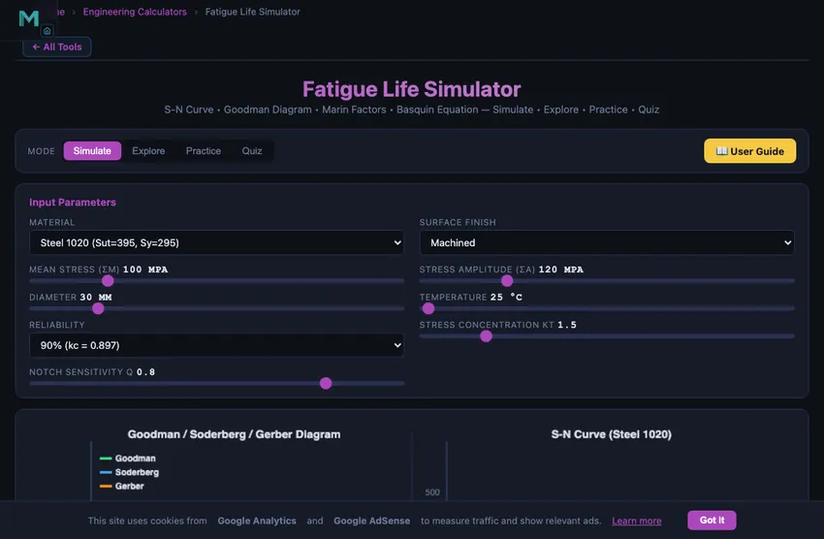Screen dimensions: 824x539
Task: Open the Reliability dropdown 90%
Action: tap(216, 345)
